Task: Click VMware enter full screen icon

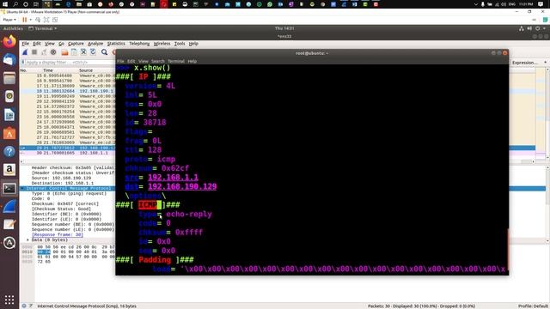Action: (46, 20)
